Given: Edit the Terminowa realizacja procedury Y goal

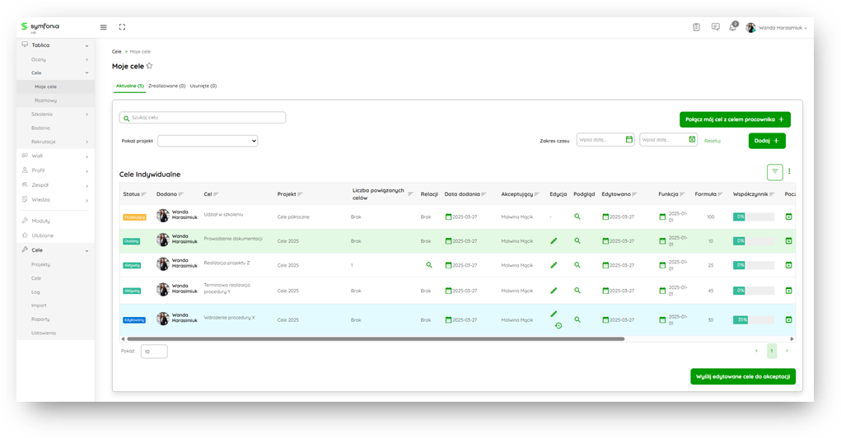Looking at the screenshot, I should (554, 291).
